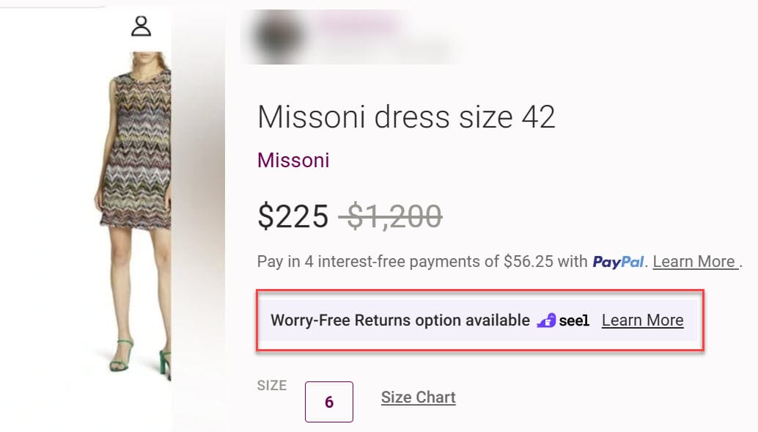Click the PayPal logo
Viewport: 758px width, 432px height.
pyautogui.click(x=618, y=262)
